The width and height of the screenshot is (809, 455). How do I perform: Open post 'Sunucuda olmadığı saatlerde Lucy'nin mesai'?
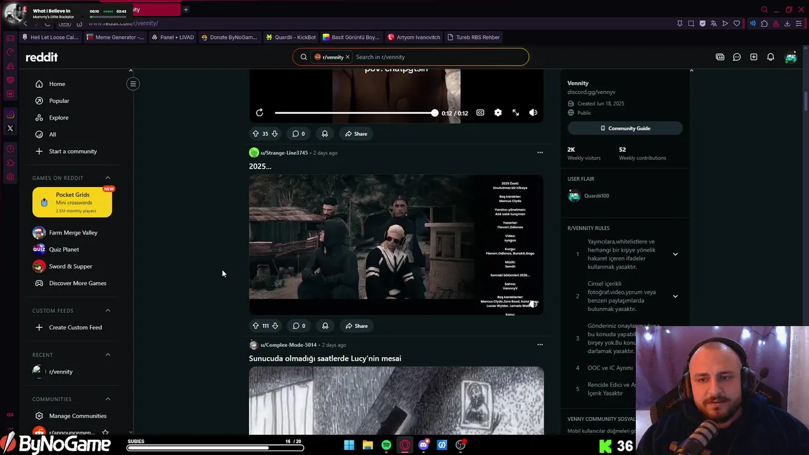point(325,358)
